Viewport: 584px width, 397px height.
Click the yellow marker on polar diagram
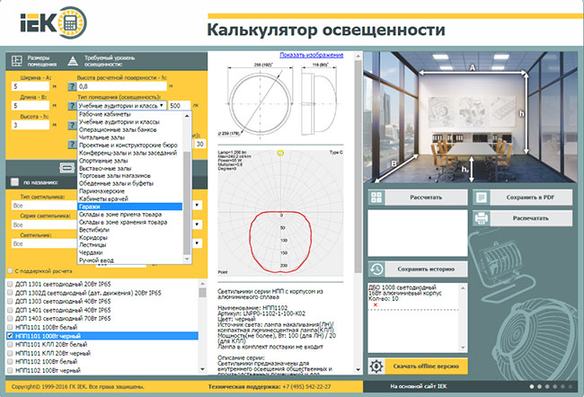pyautogui.click(x=281, y=153)
